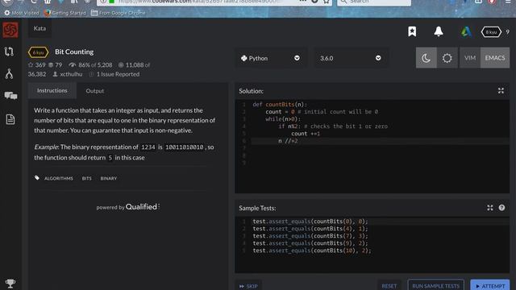Open the Getting Started bookmark
The image size is (516, 290).
65,13
